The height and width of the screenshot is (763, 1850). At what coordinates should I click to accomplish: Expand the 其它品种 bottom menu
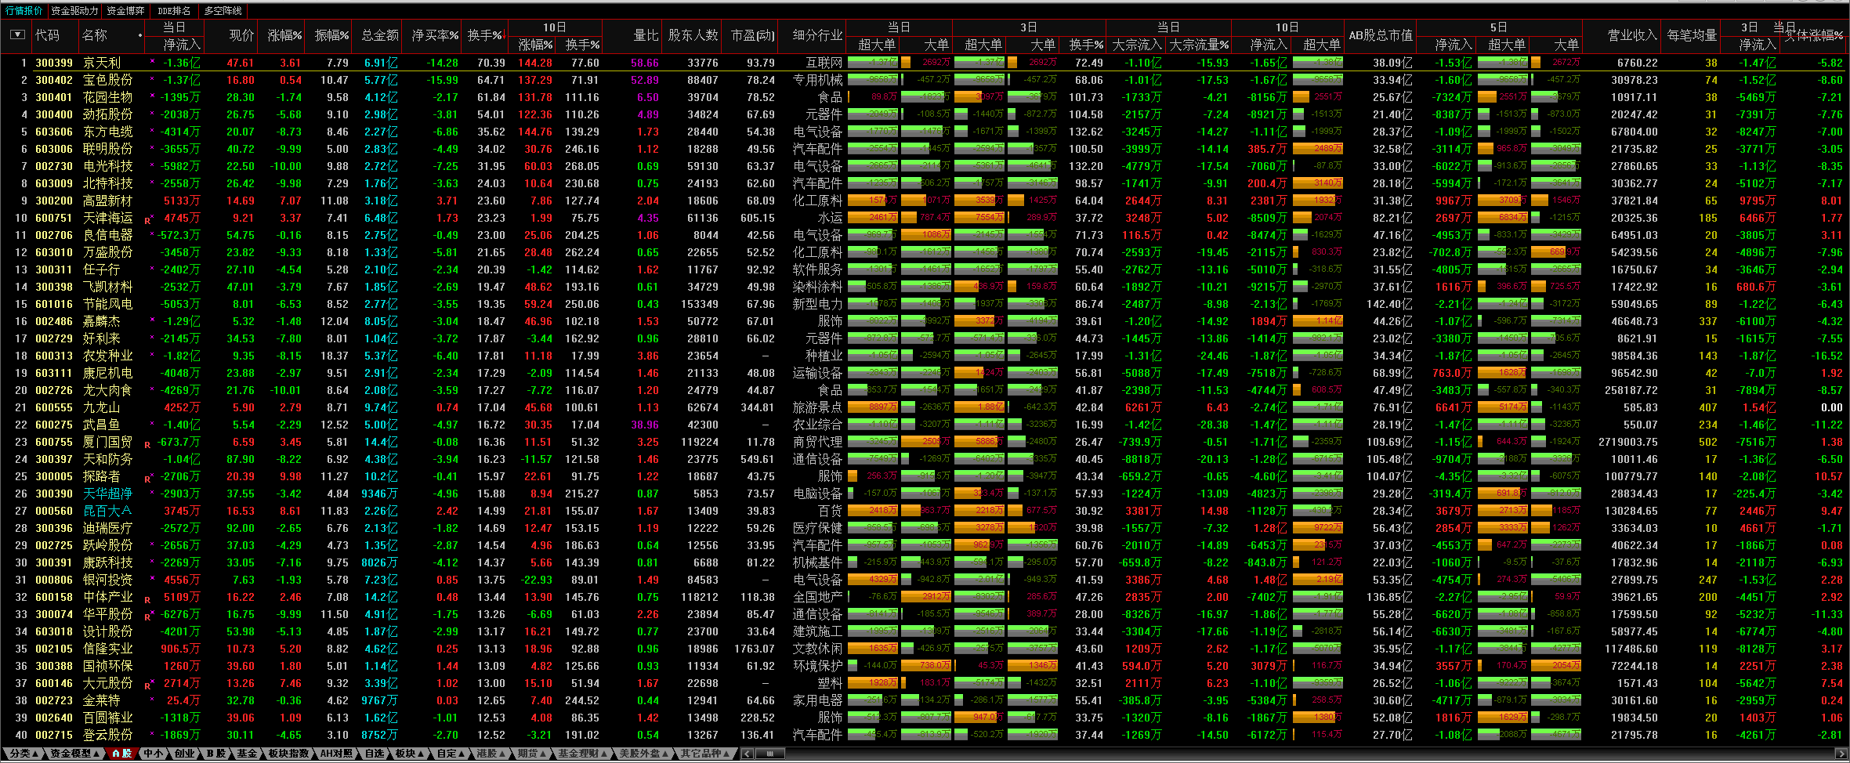pos(704,754)
